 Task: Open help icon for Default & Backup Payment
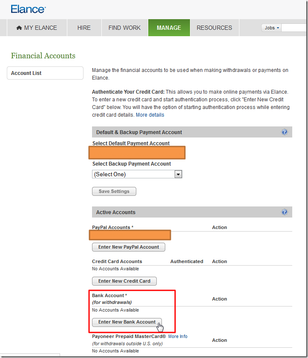(285, 132)
